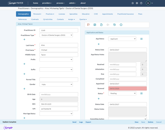The height and width of the screenshot is (130, 165).
Task: Click the Export link
Action: coord(88,122)
